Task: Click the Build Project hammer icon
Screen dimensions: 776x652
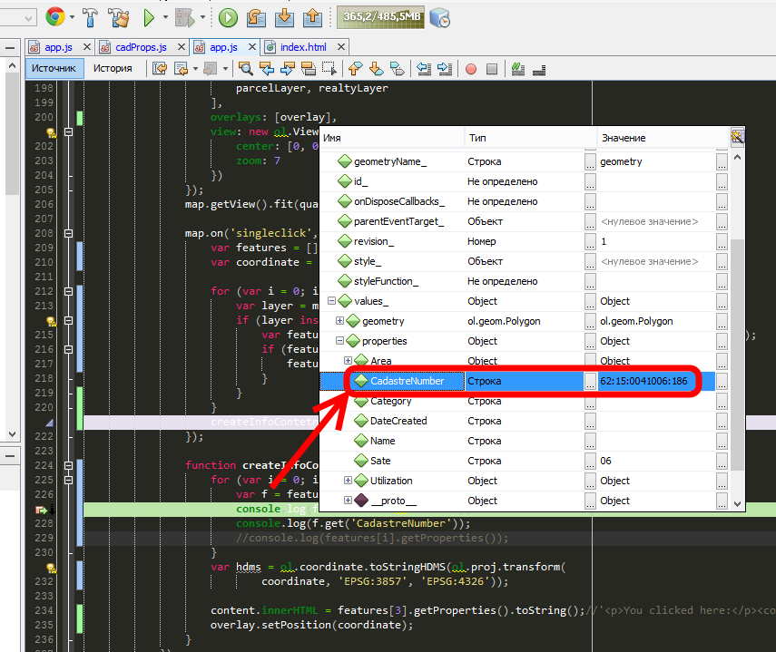Action: pos(92,16)
